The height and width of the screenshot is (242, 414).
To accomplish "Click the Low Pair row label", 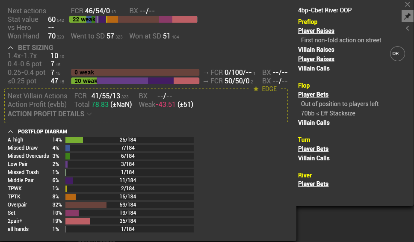I will (x=18, y=164).
